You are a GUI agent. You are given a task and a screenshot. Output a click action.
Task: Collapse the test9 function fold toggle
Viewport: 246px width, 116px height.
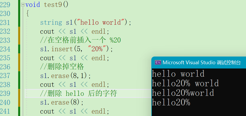click(23, 5)
